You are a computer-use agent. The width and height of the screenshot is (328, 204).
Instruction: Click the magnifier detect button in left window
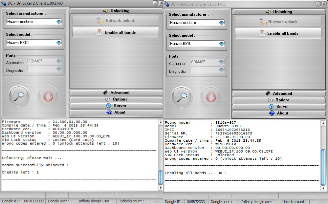coord(19,96)
